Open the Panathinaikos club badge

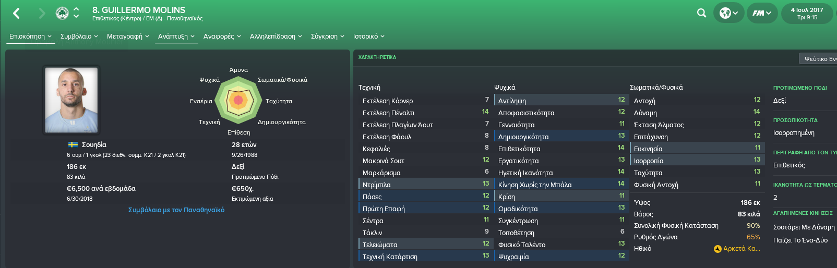pos(62,13)
